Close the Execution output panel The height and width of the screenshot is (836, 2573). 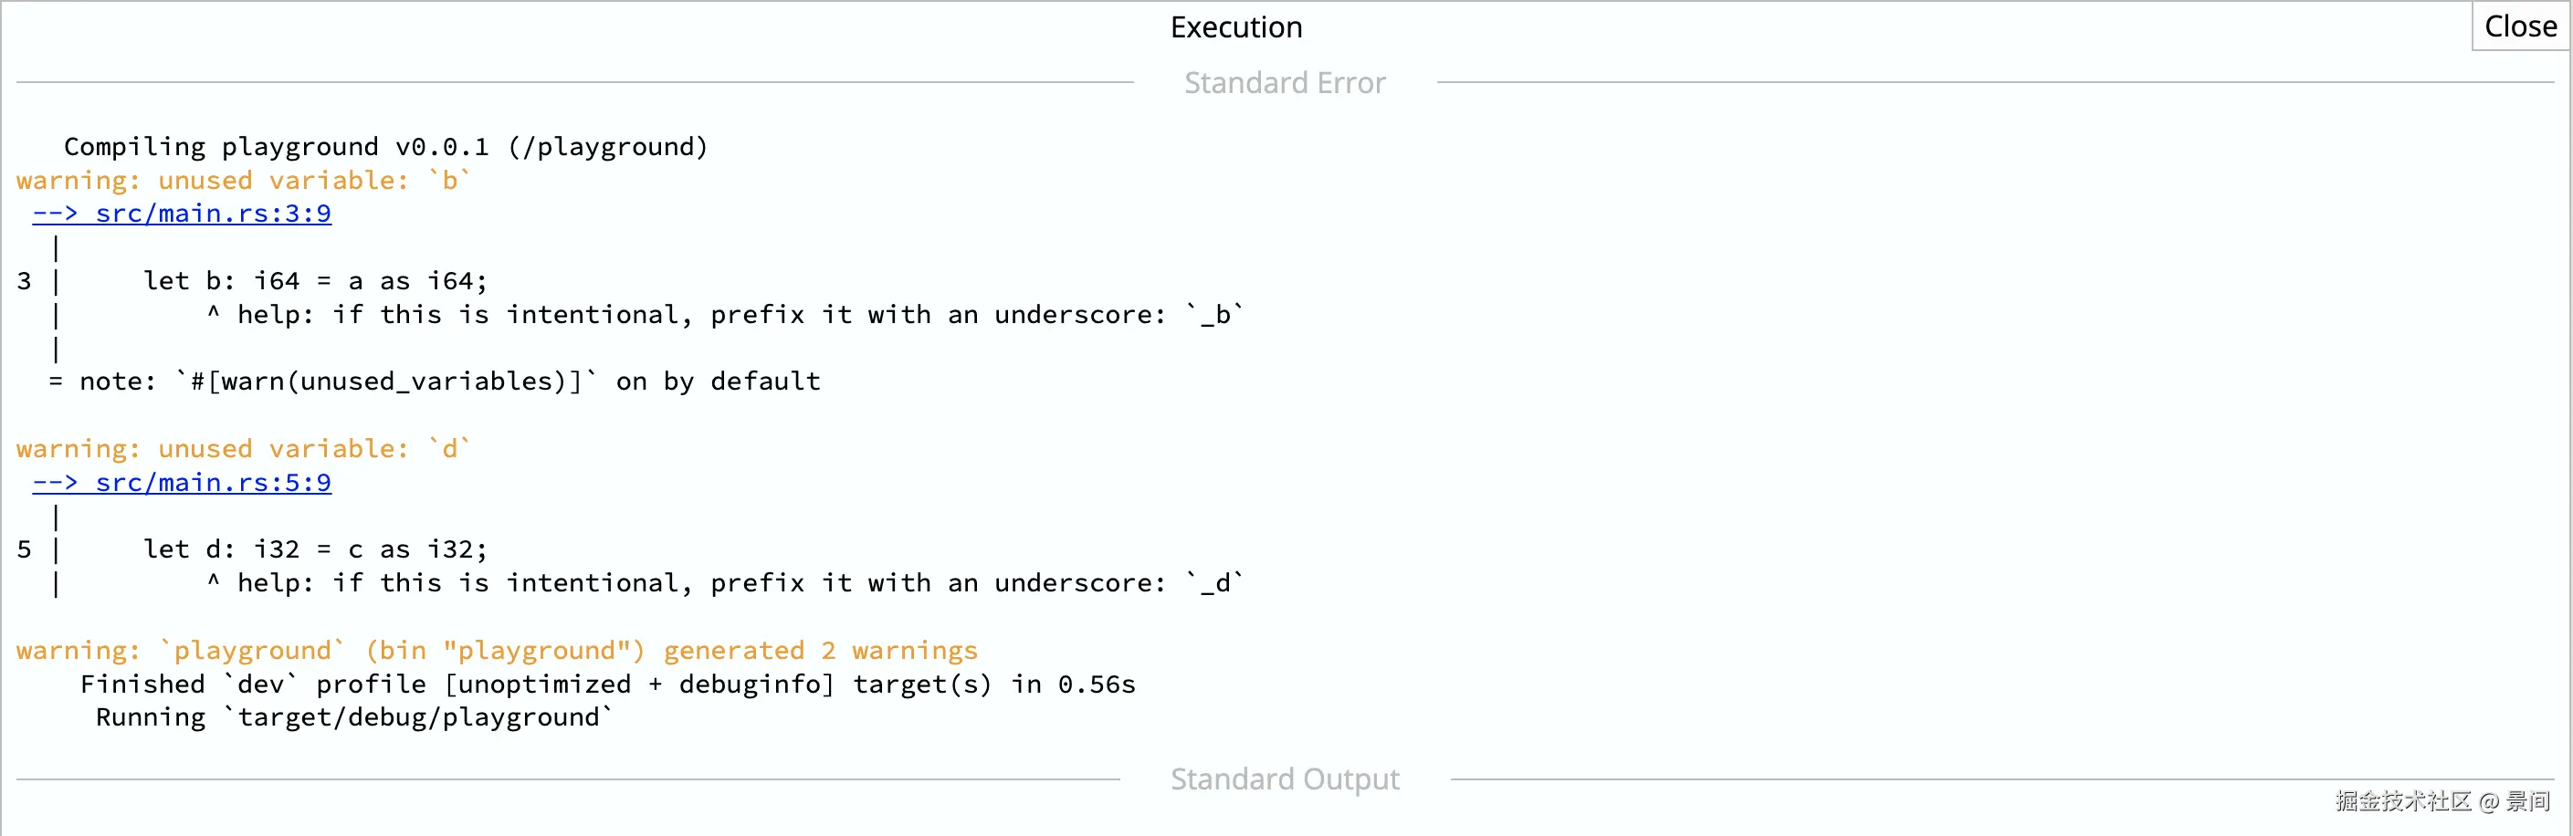[x=2519, y=26]
